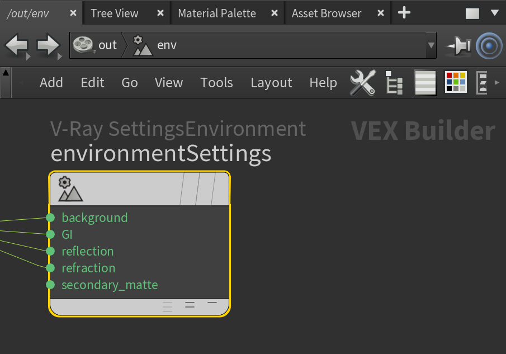Screen dimensions: 506x354
Task: Open the Add menu
Action: point(51,83)
